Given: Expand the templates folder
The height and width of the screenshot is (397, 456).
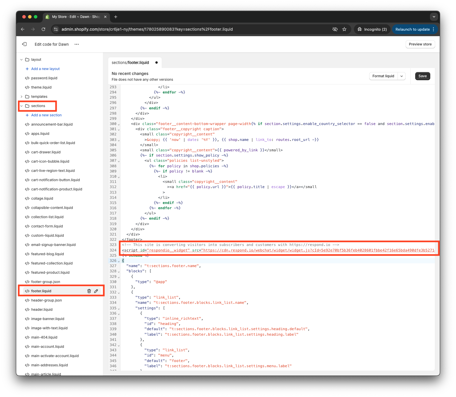Looking at the screenshot, I should click(x=21, y=97).
